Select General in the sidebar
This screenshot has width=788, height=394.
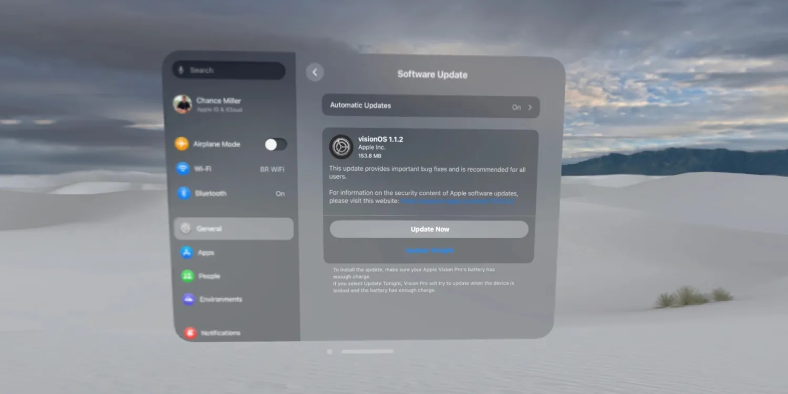pyautogui.click(x=234, y=229)
